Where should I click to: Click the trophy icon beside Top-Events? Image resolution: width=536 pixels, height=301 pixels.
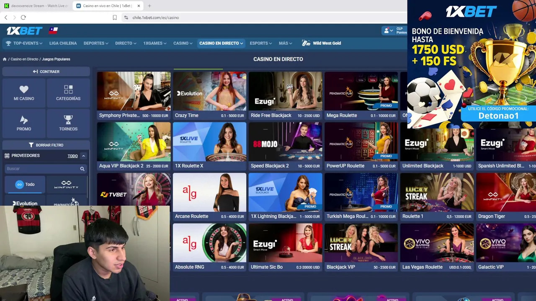pos(8,43)
